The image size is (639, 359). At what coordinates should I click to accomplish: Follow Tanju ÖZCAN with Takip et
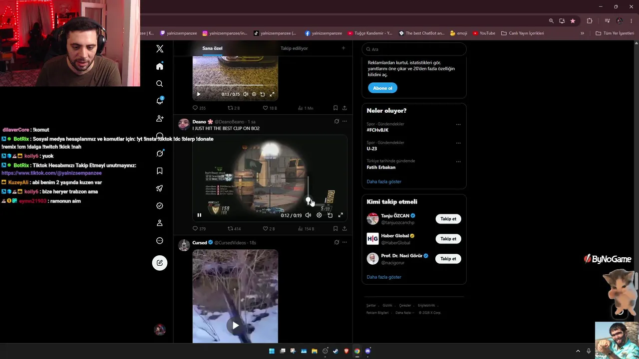[x=448, y=219]
